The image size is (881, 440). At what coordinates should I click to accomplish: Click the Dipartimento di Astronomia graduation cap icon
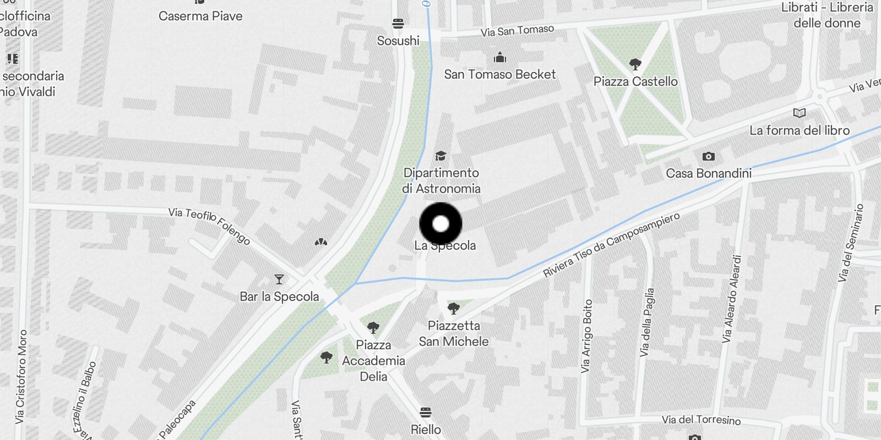(440, 156)
